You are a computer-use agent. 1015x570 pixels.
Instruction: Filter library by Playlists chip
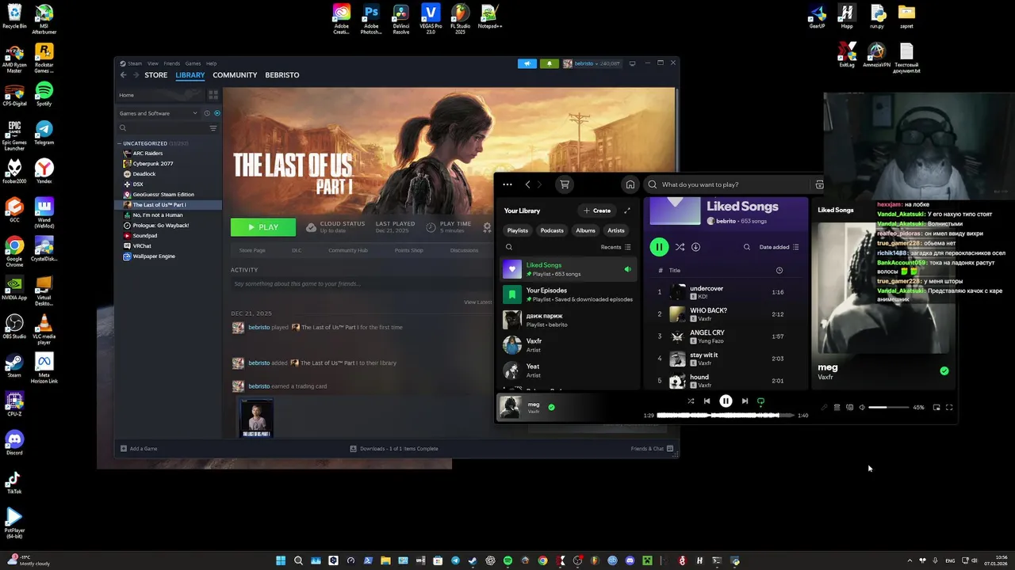pos(518,230)
